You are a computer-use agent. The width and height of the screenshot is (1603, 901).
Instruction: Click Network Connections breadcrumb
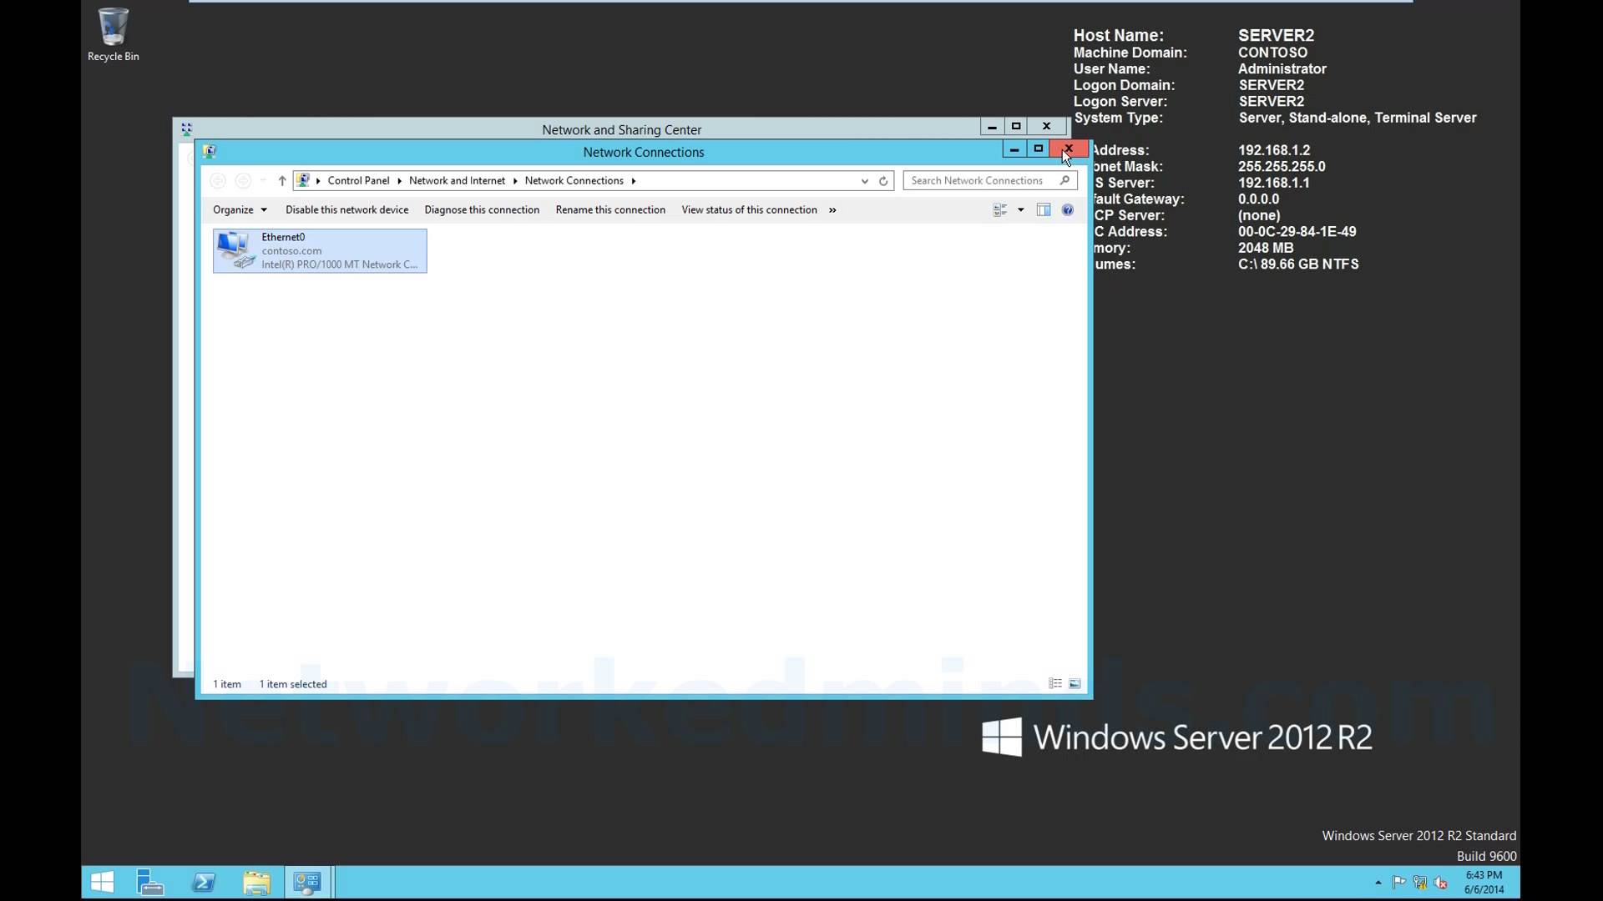[574, 180]
